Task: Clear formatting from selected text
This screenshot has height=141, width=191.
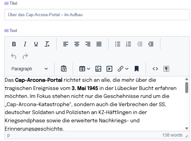Action: coord(47,44)
